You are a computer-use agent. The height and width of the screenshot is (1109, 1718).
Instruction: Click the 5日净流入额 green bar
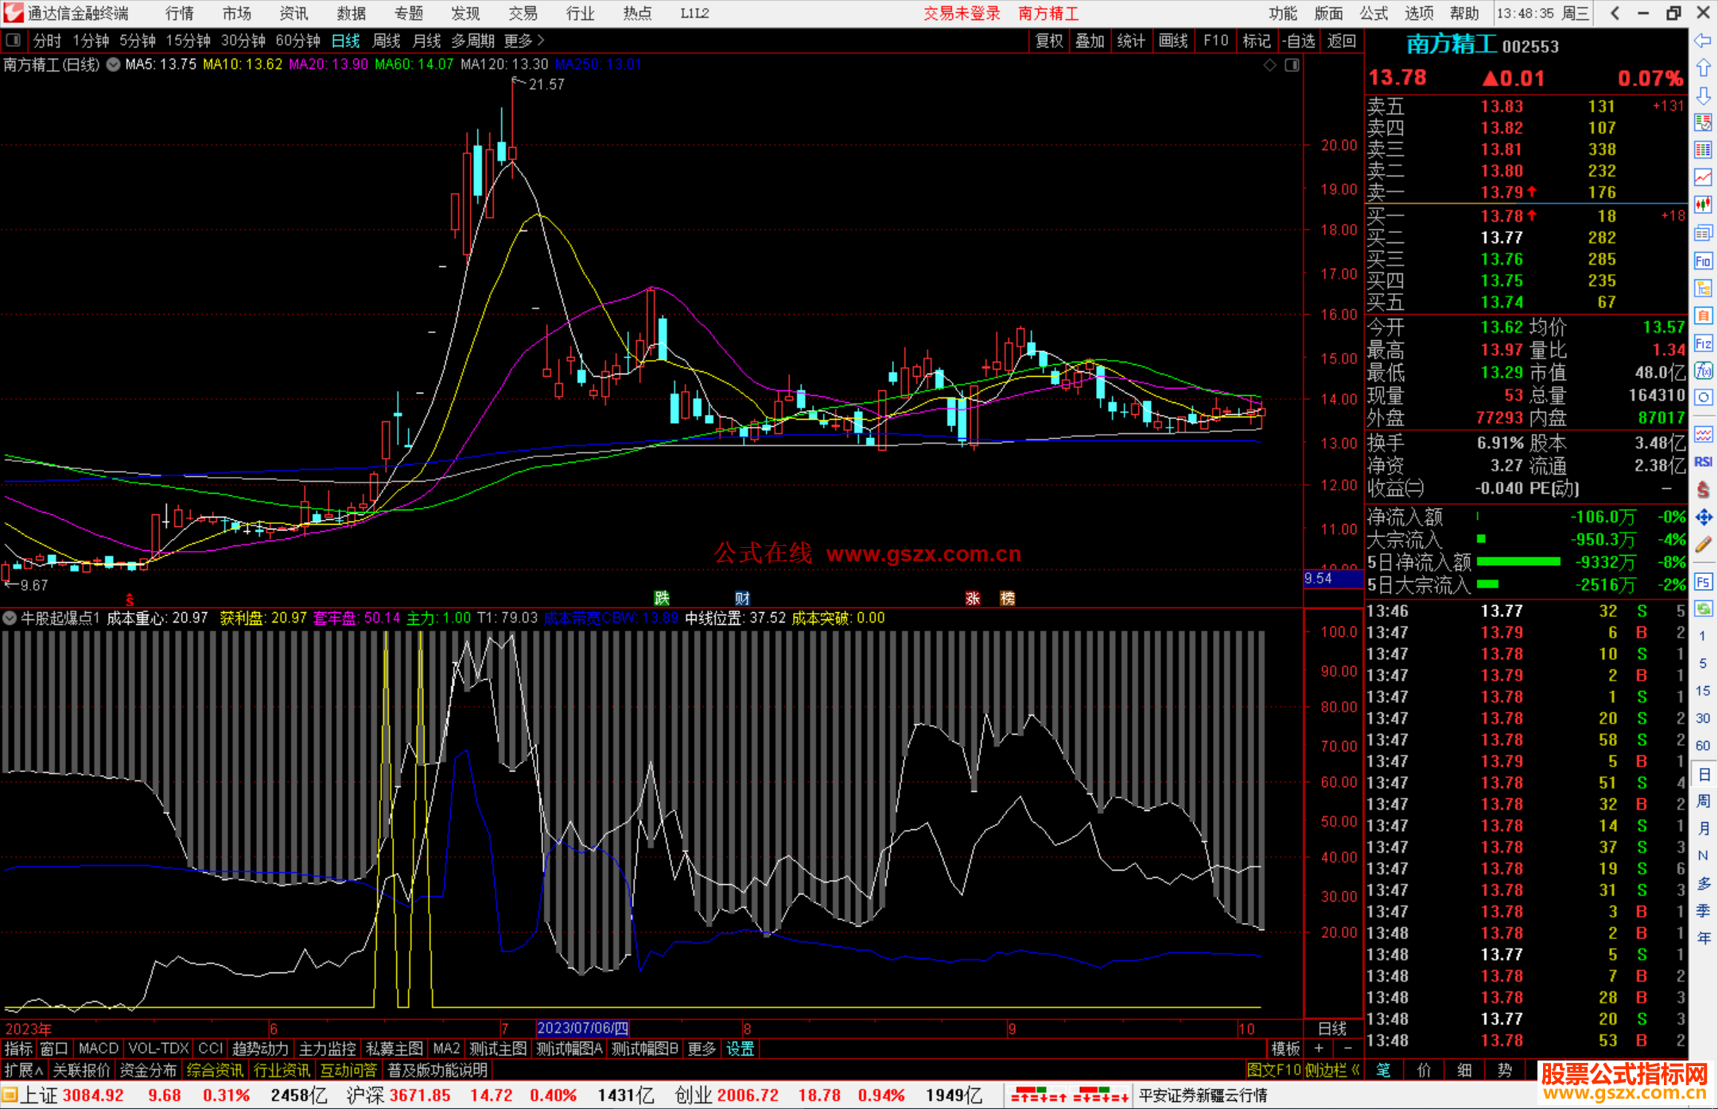(1518, 562)
